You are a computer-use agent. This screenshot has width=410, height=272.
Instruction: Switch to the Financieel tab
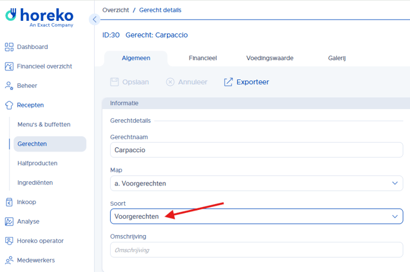click(203, 58)
